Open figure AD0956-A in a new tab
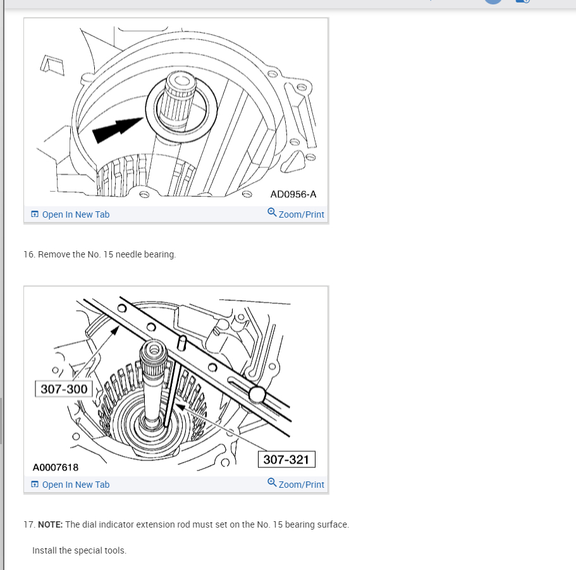Viewport: 576px width, 570px height. pos(70,214)
